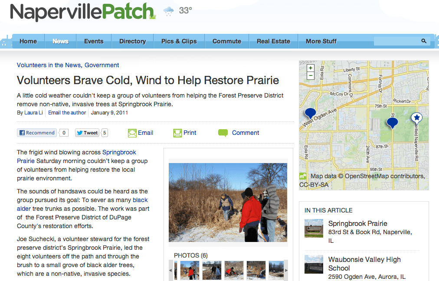Click the Facebook Recommend button

(37, 133)
